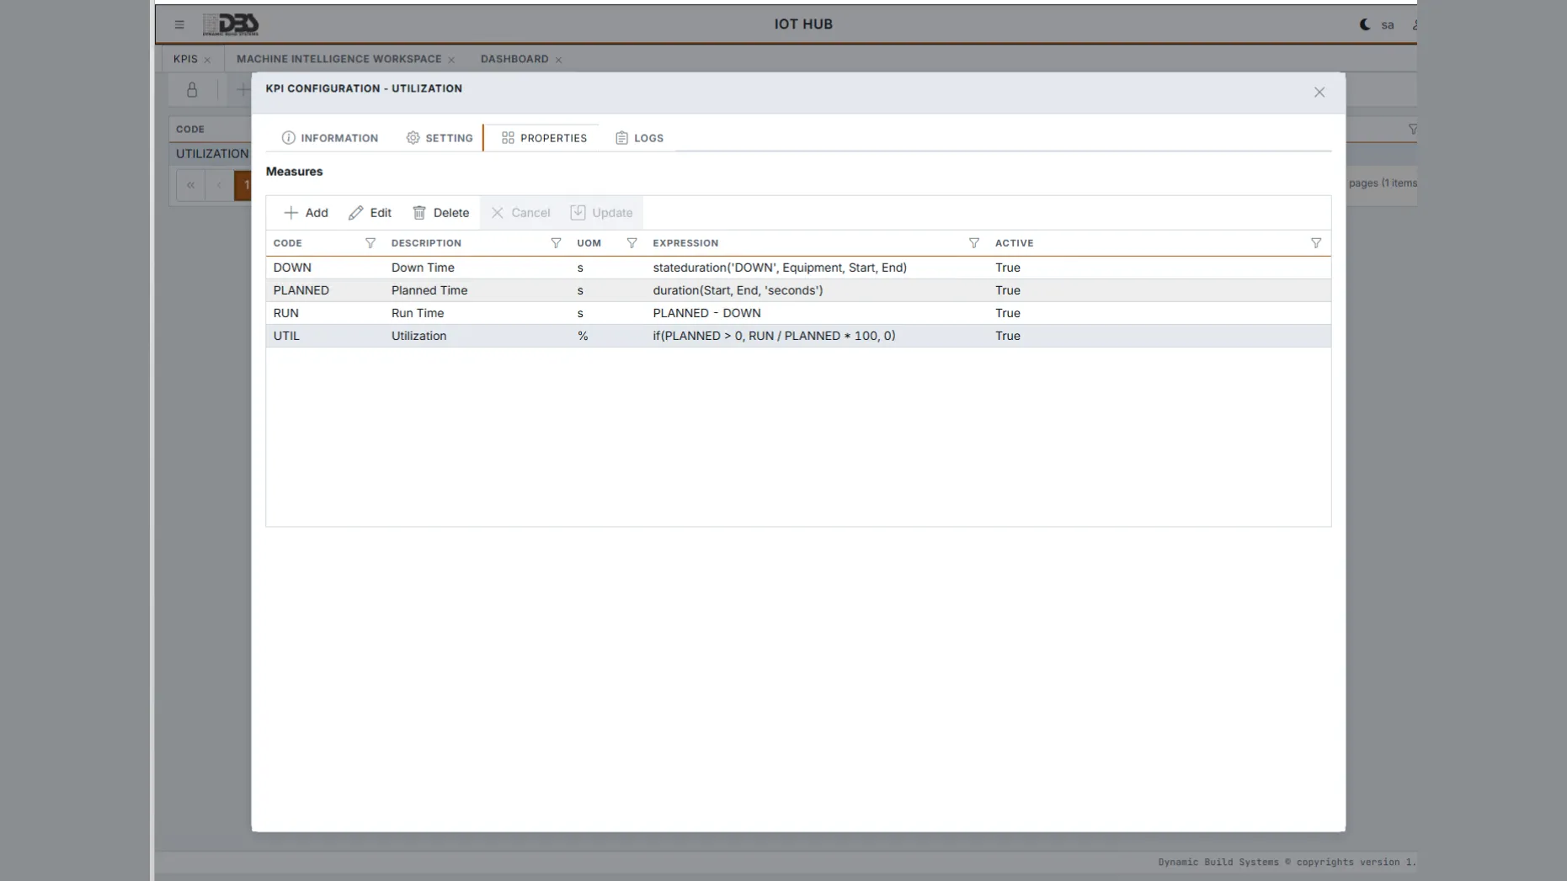Select the RUN measure row
The height and width of the screenshot is (881, 1567).
point(798,313)
